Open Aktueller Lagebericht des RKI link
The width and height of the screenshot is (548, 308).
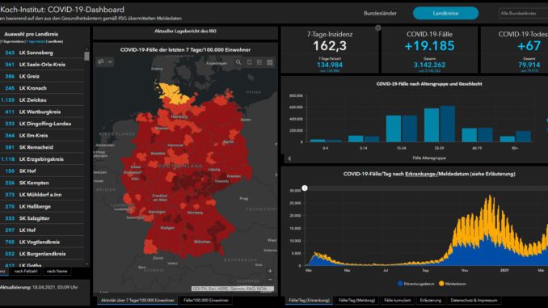coord(185,31)
